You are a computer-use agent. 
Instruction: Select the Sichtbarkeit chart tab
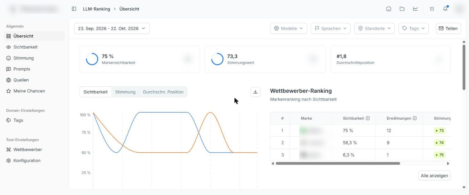coord(96,92)
